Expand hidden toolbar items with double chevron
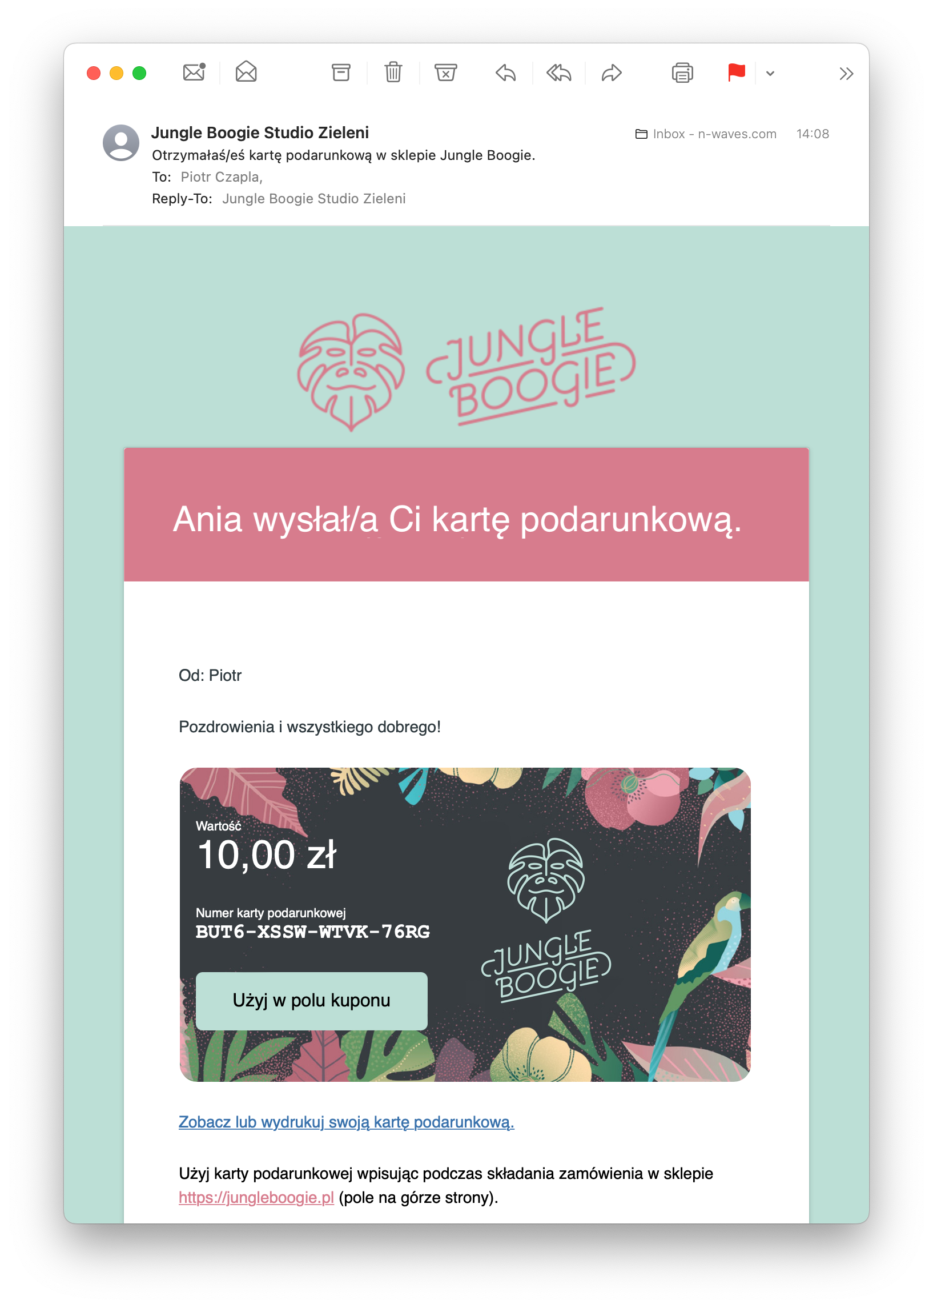 pos(846,74)
